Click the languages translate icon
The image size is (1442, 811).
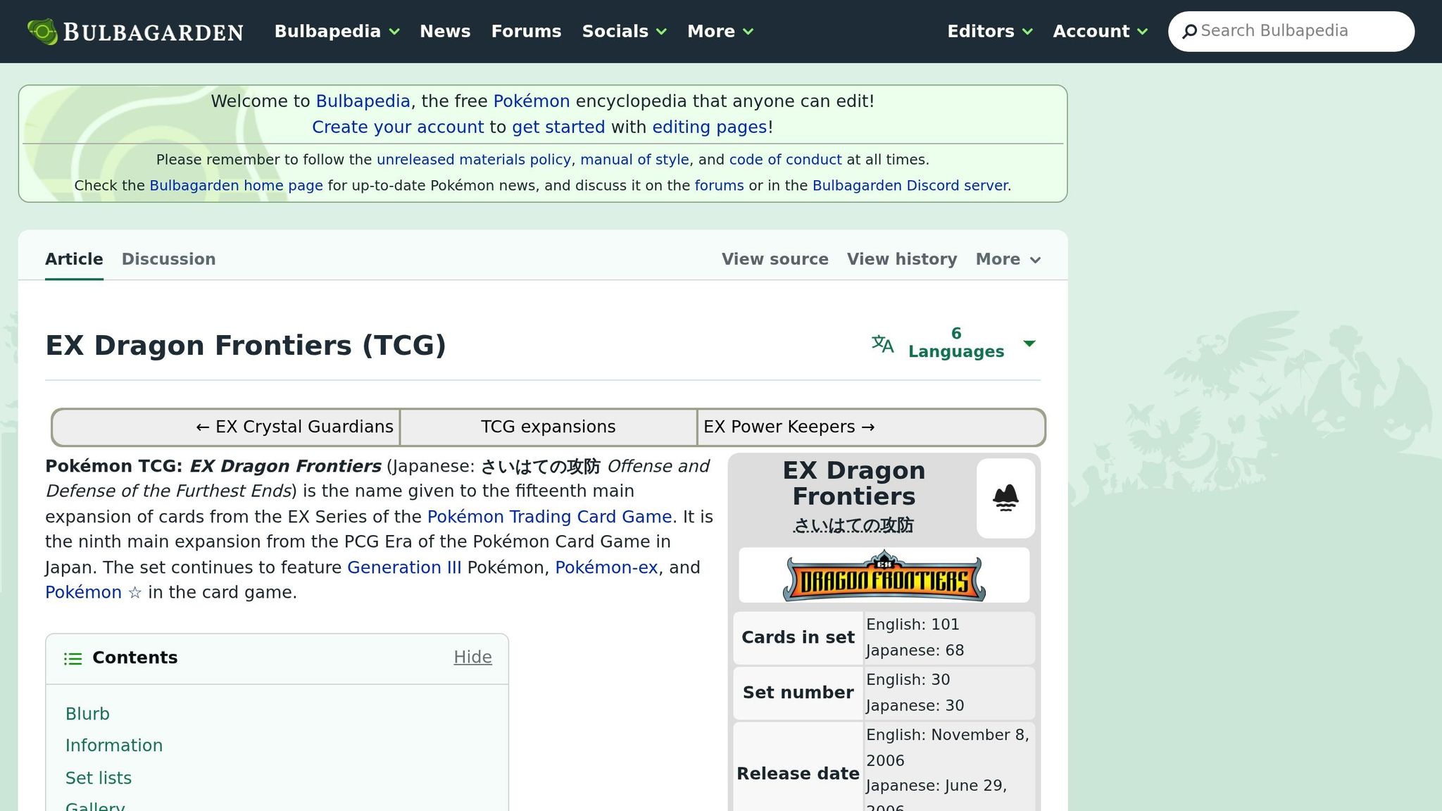coord(882,344)
